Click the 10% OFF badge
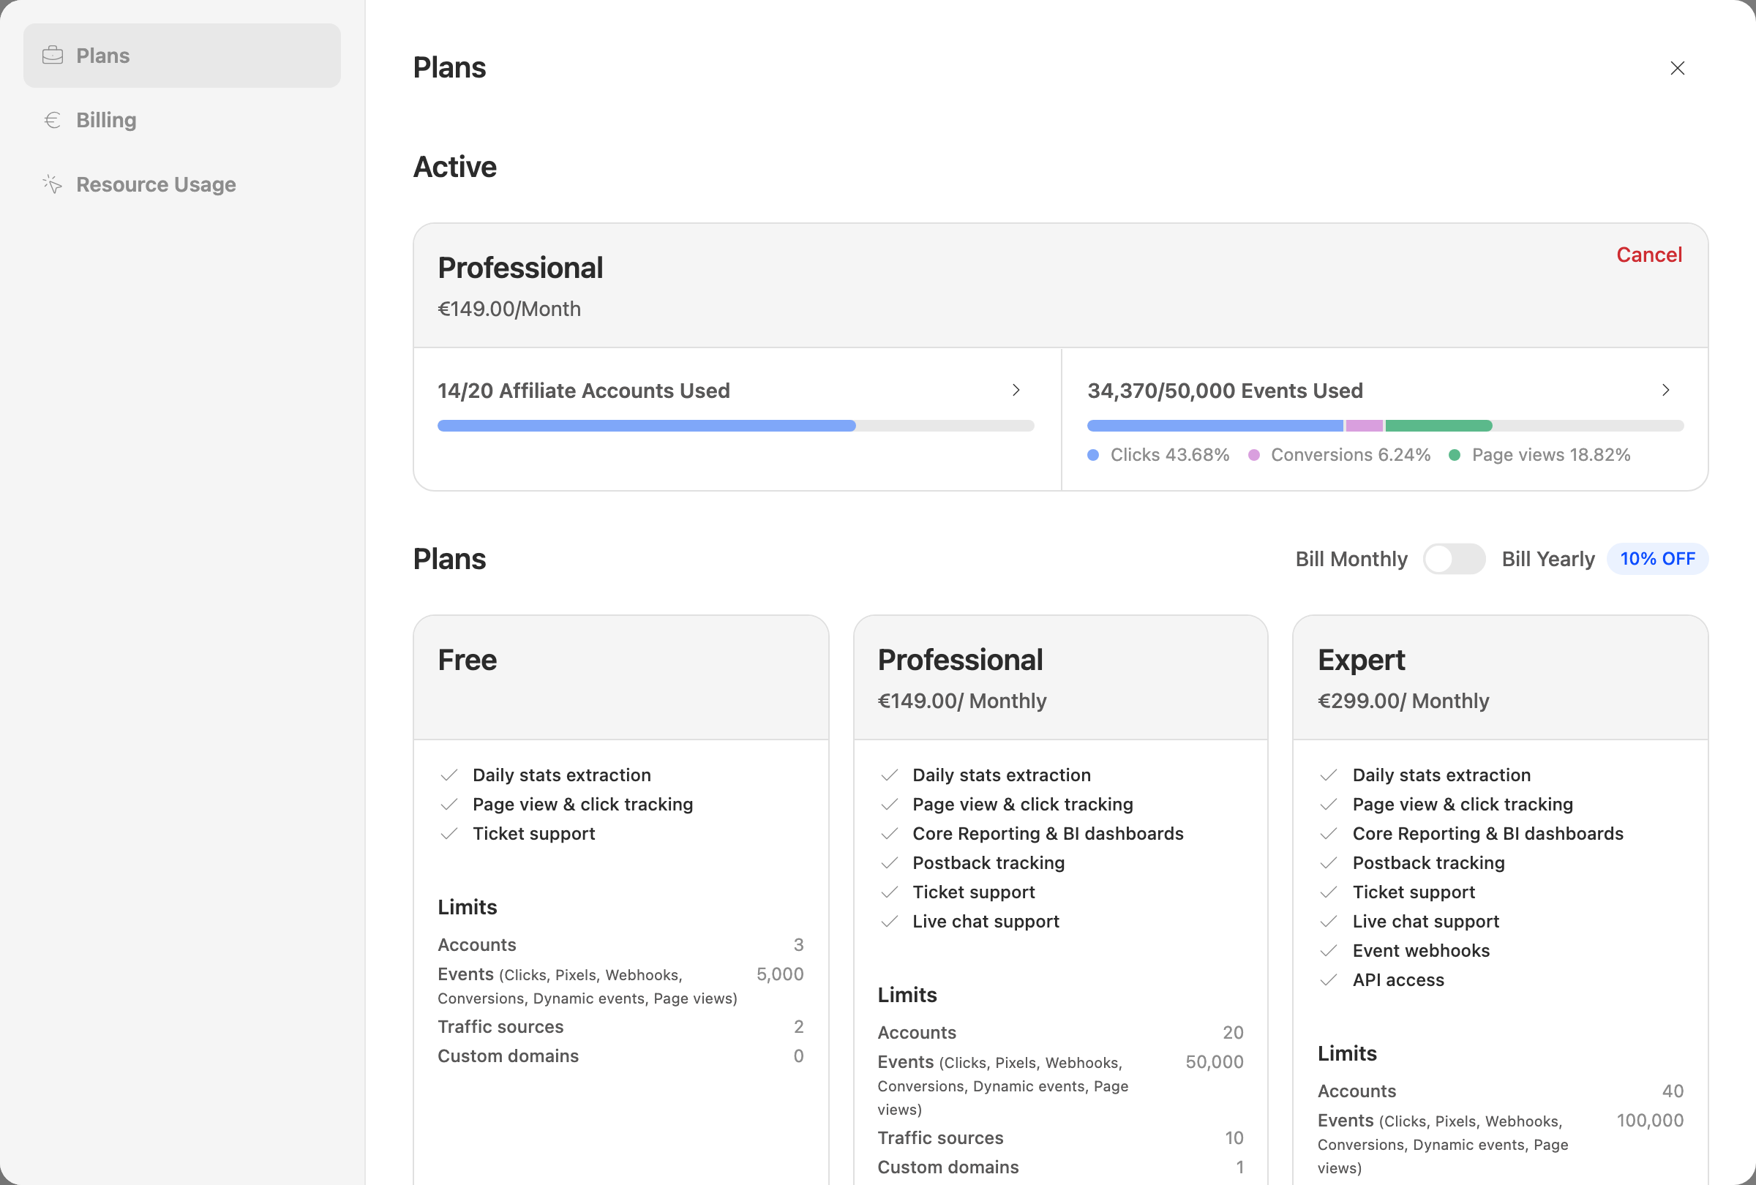 click(1657, 559)
